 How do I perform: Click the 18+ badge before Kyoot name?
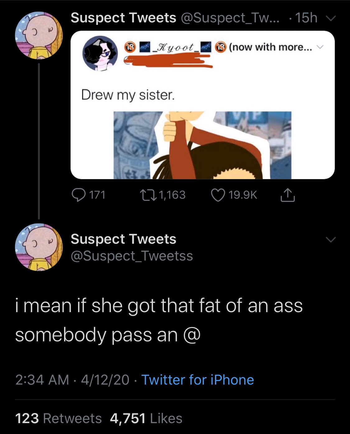129,47
